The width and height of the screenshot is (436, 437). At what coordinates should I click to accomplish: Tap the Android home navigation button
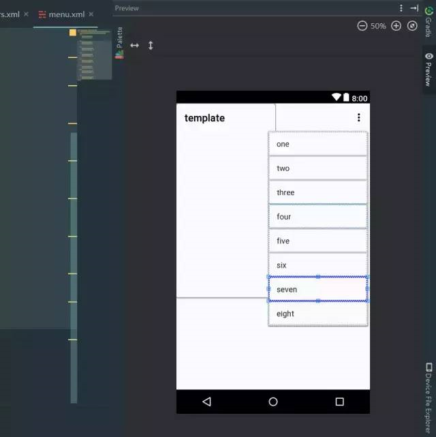point(273,402)
